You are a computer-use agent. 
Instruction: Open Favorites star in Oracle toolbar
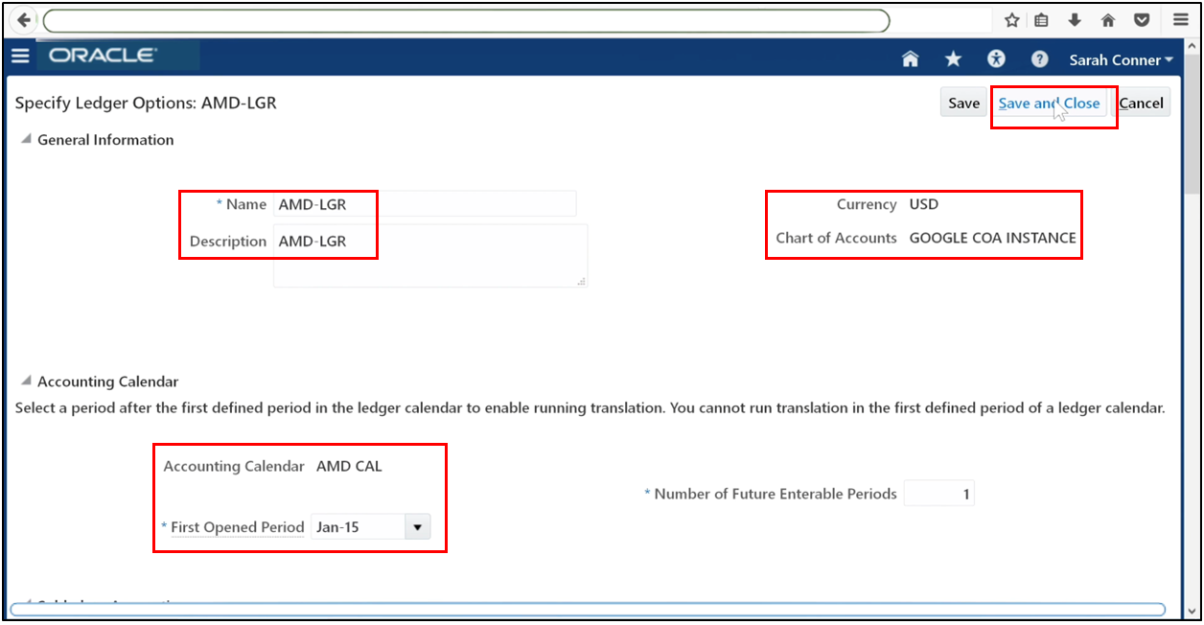pyautogui.click(x=953, y=58)
